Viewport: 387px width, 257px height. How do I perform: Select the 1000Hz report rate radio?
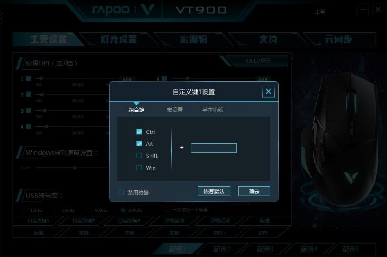[123, 210]
